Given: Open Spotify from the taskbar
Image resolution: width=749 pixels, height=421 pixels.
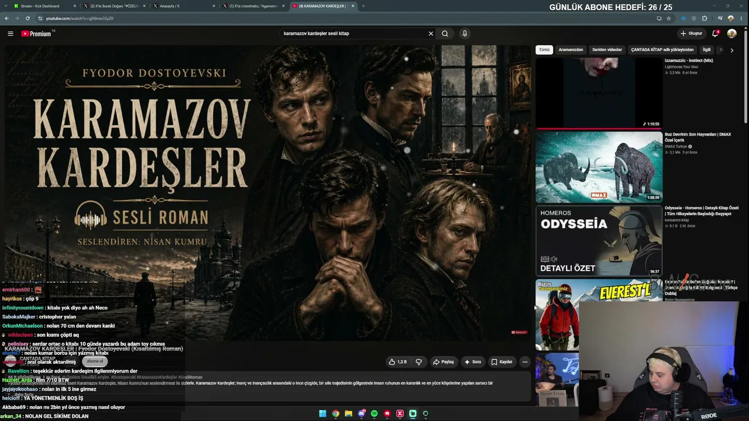Looking at the screenshot, I should pos(374,414).
